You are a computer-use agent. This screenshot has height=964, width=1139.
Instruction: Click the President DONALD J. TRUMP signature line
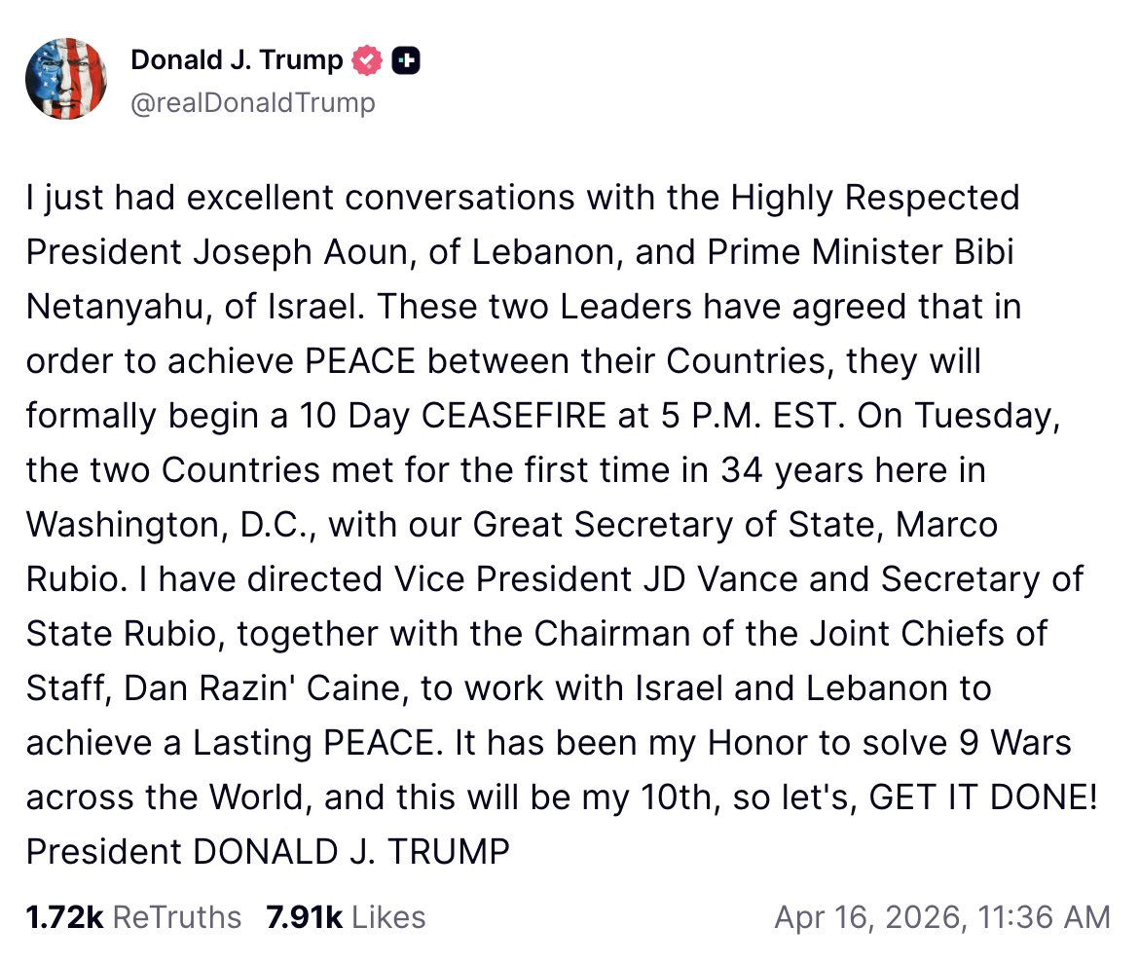pos(268,852)
